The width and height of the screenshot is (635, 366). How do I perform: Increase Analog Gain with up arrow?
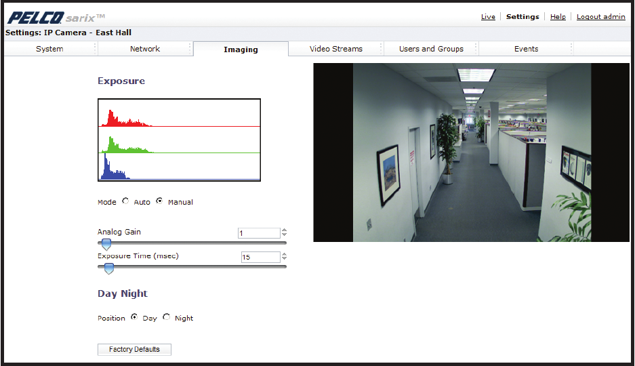point(284,230)
